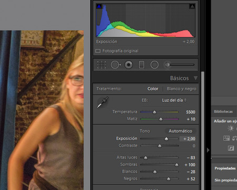Click the Contraste value 0
This screenshot has width=237, height=190.
coord(194,146)
